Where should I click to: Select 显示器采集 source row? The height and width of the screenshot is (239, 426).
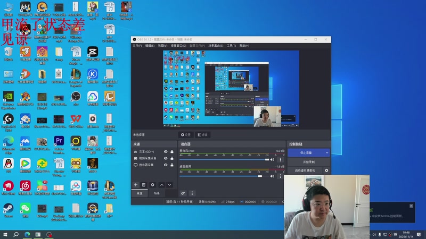click(x=154, y=165)
